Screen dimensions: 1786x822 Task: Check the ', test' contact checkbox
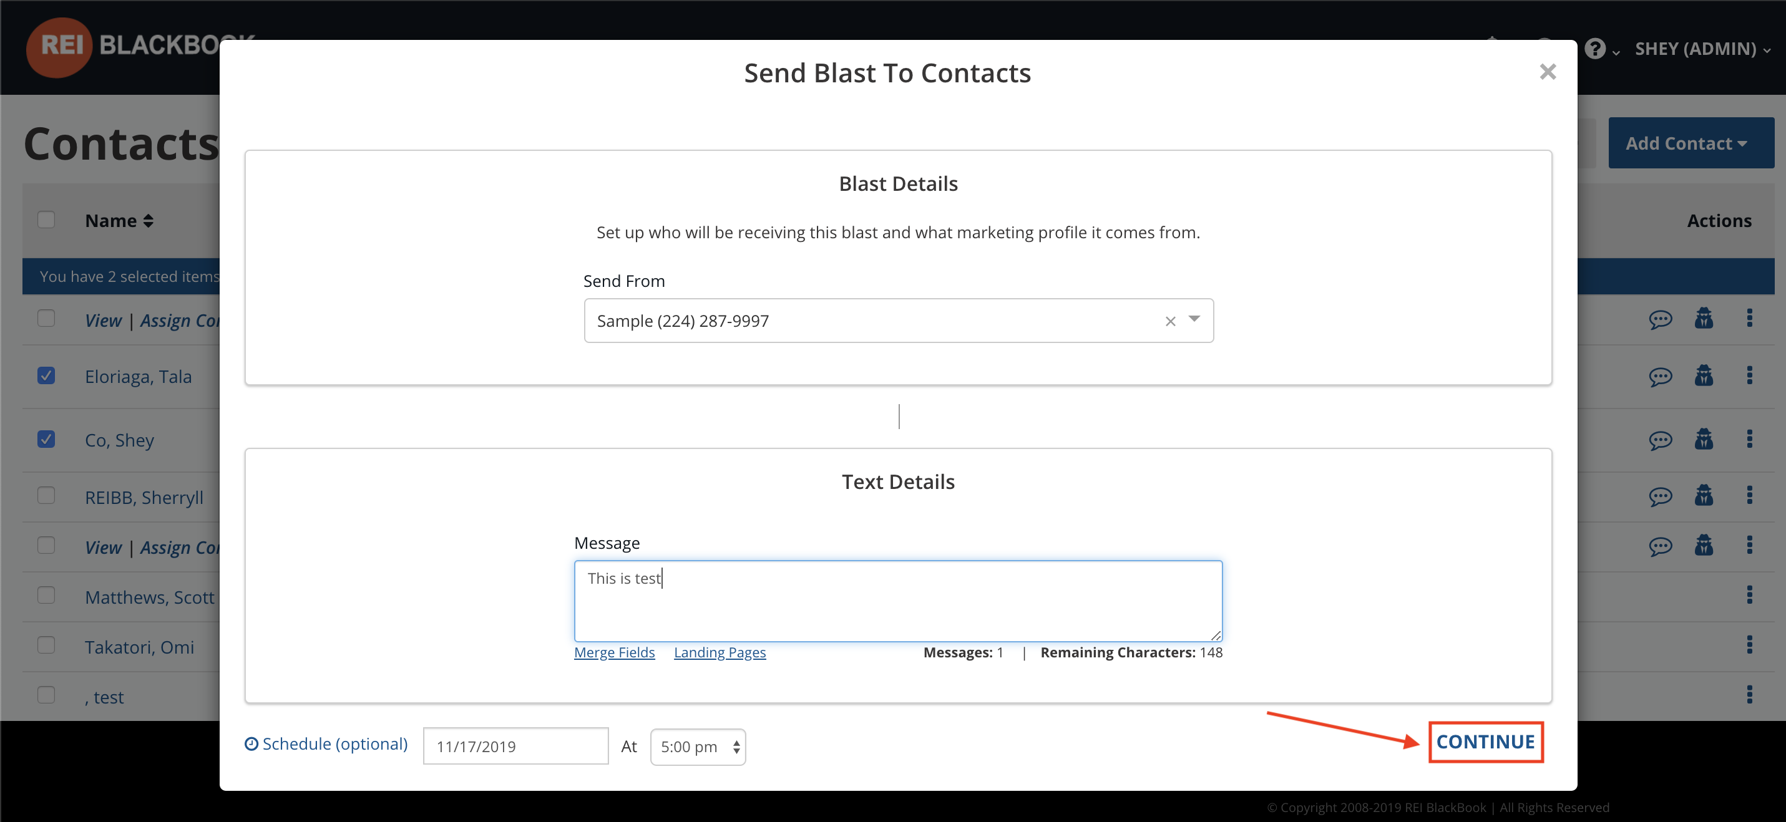point(46,695)
